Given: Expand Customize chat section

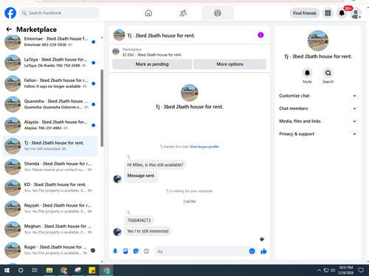Looking at the screenshot, I should [x=317, y=96].
